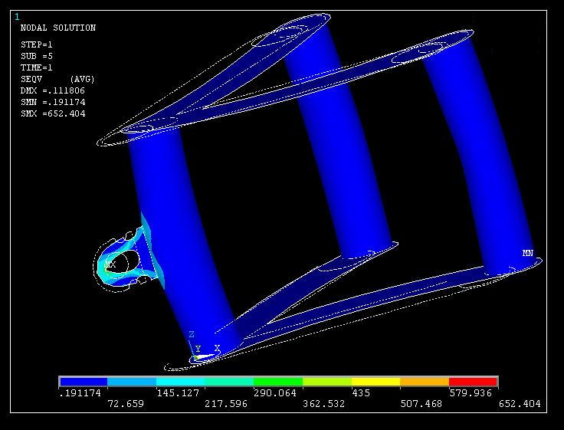Image resolution: width=564 pixels, height=430 pixels.
Task: Click the green legend color band
Action: pyautogui.click(x=278, y=382)
